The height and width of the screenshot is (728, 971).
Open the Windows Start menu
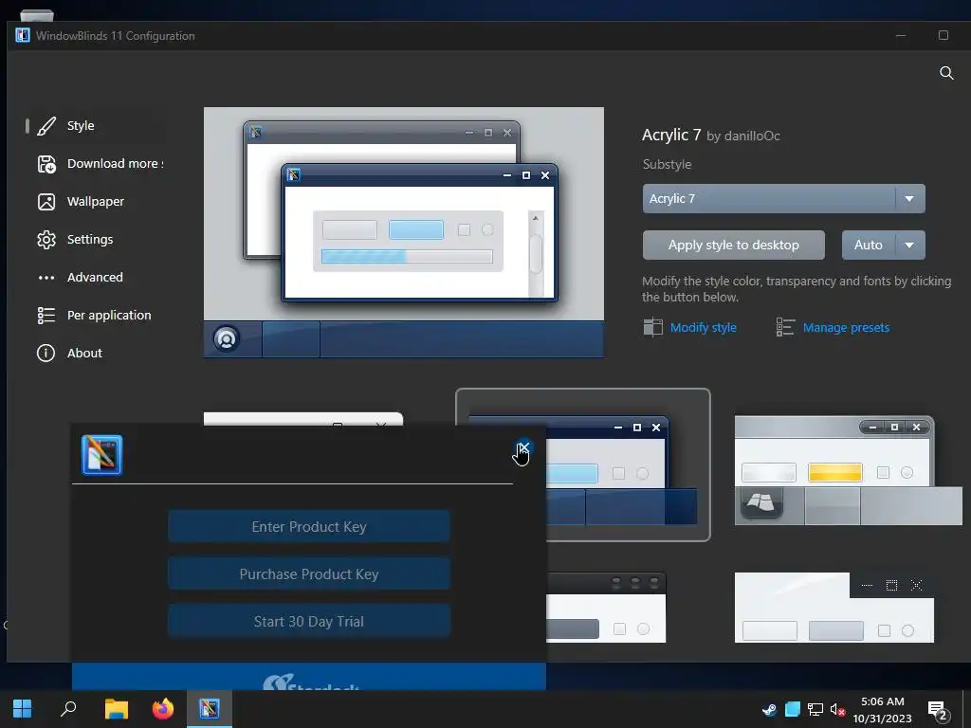tap(23, 709)
